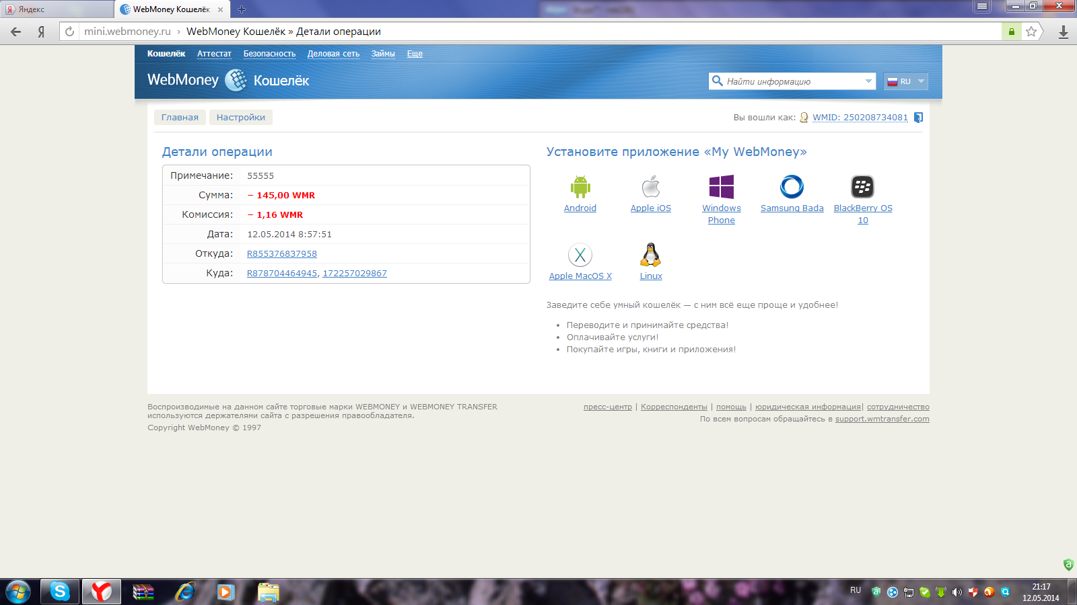
Task: Open destination wallet R878704464945 link
Action: [x=282, y=274]
